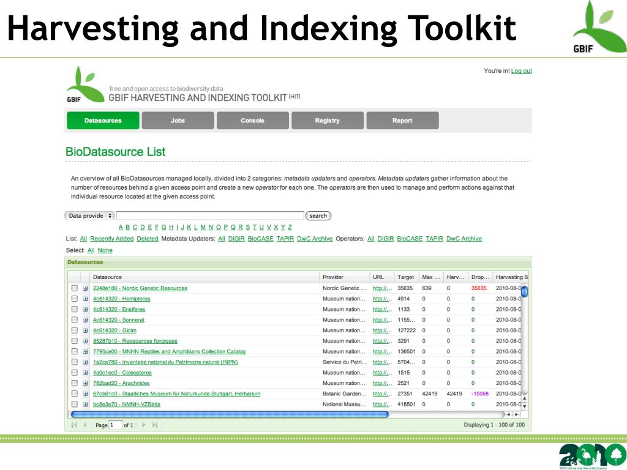Expand the Arachnides row details

[85, 383]
